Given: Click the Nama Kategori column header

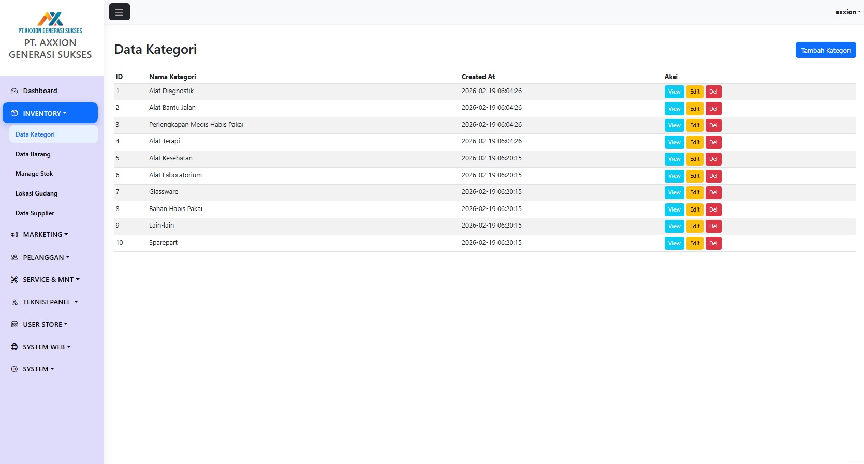Looking at the screenshot, I should 172,77.
